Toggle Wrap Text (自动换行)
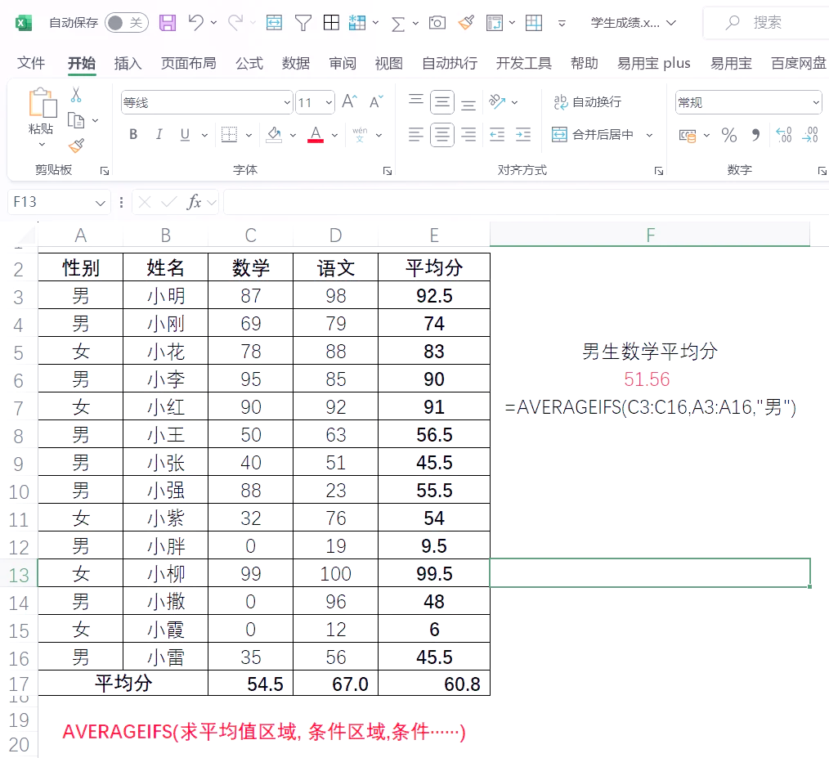Image resolution: width=829 pixels, height=758 pixels. [x=587, y=101]
